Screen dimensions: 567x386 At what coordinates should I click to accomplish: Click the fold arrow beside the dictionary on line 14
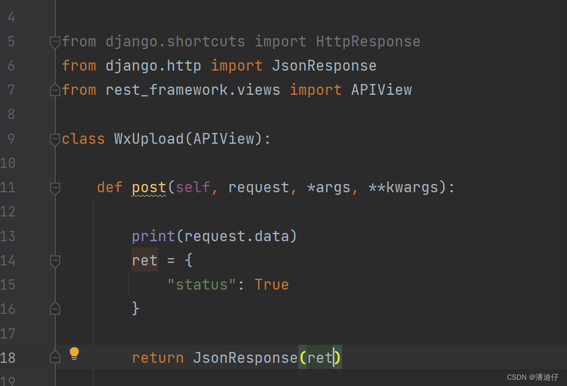[55, 260]
